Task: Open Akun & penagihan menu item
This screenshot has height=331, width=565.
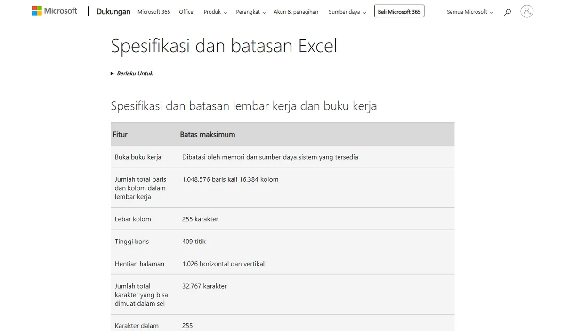Action: coord(296,12)
